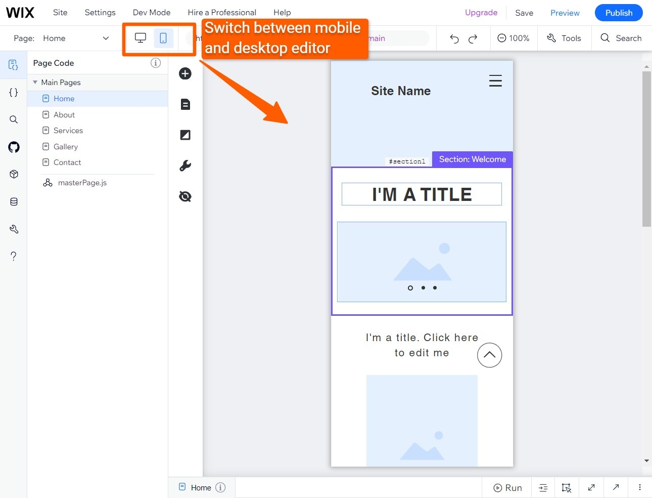Click the Publish button
The image size is (652, 498).
[619, 13]
